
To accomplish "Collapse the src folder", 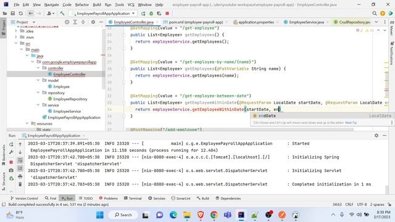I will pyautogui.click(x=15, y=43).
